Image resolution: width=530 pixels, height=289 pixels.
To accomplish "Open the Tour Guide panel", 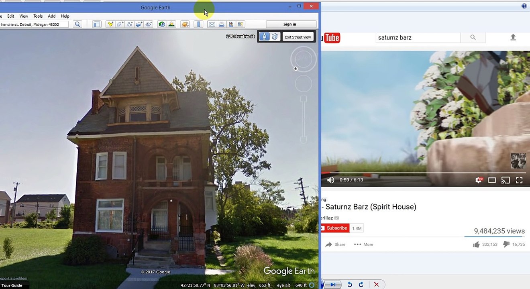I will pos(12,285).
